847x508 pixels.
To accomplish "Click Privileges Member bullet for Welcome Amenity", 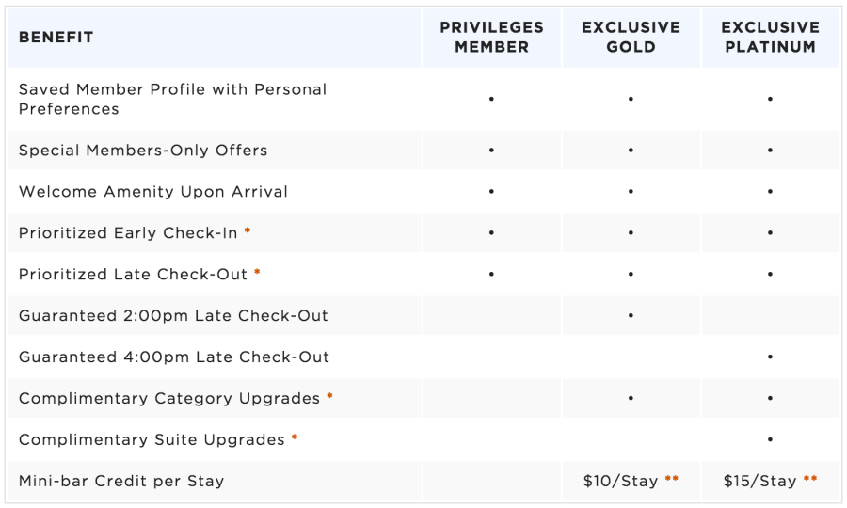I will pyautogui.click(x=491, y=192).
